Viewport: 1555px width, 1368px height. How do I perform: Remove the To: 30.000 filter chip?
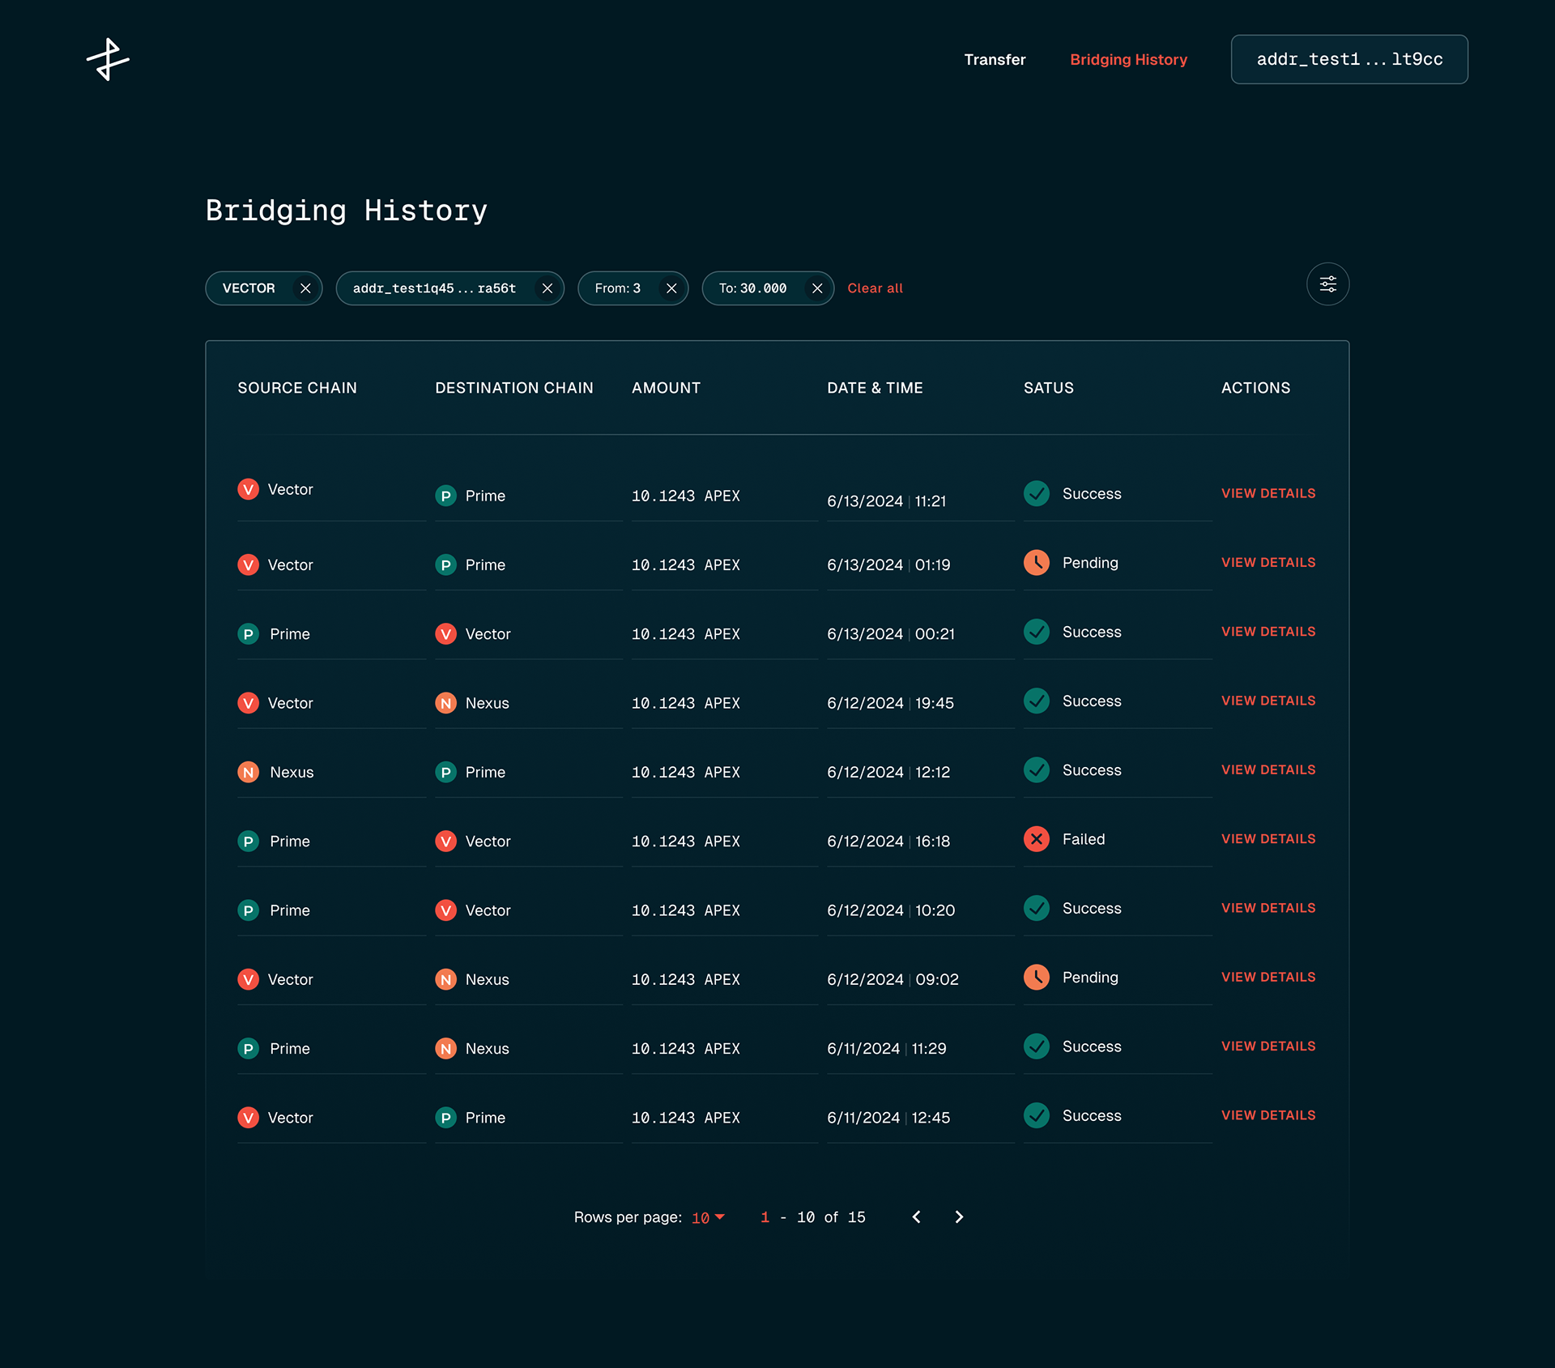click(817, 288)
